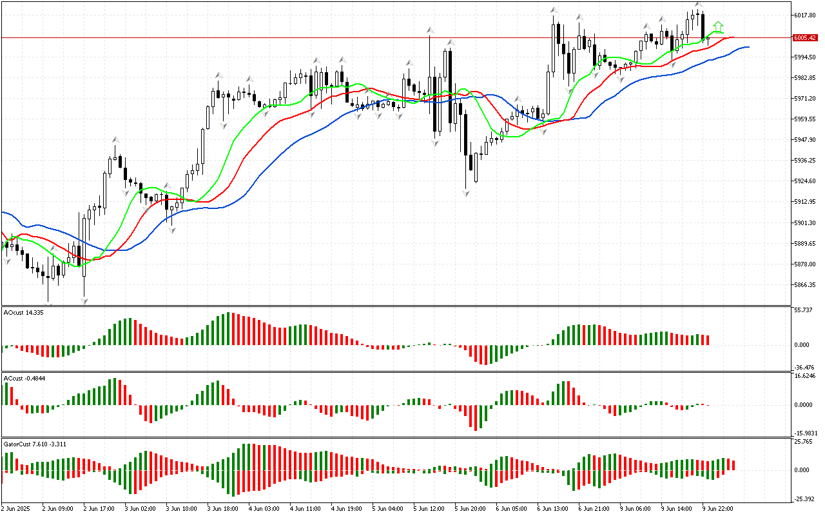Click the 9 Jun 22:00 time axis label
Screen dimensions: 825x516
pyautogui.click(x=717, y=508)
